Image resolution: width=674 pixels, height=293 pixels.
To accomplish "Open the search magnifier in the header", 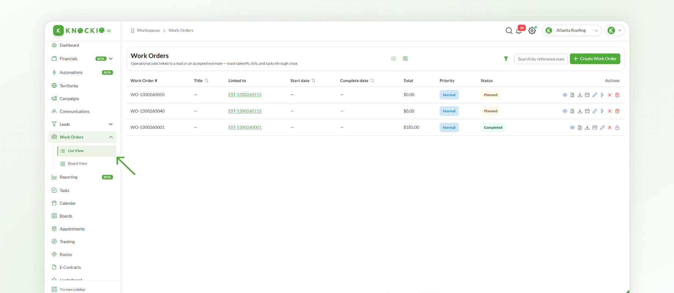I will (x=509, y=30).
